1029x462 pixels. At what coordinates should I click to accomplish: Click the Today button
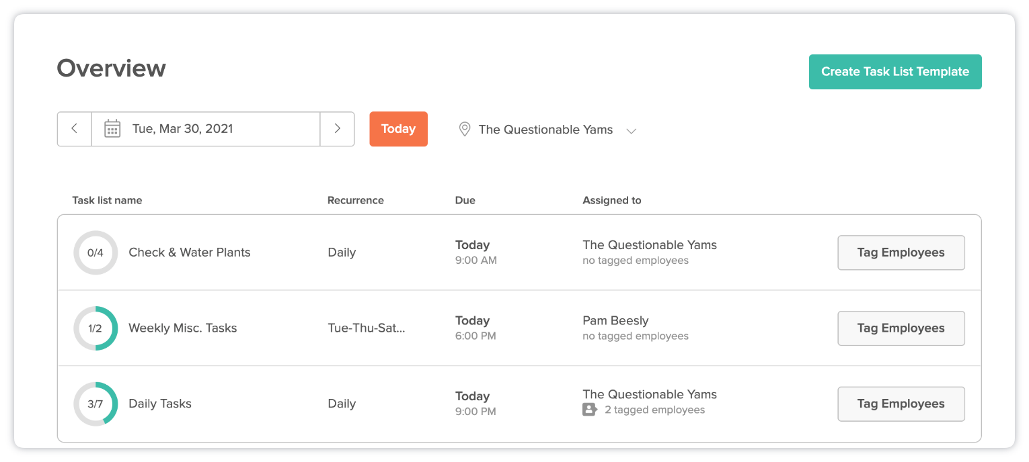(398, 129)
